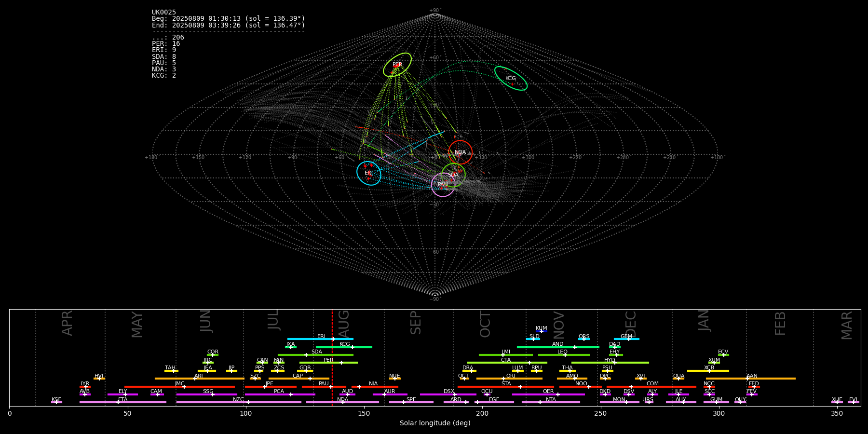Screen dimensions: 868x434
Task: Select the 'PER: 16' legend entry
Action: 166,44
